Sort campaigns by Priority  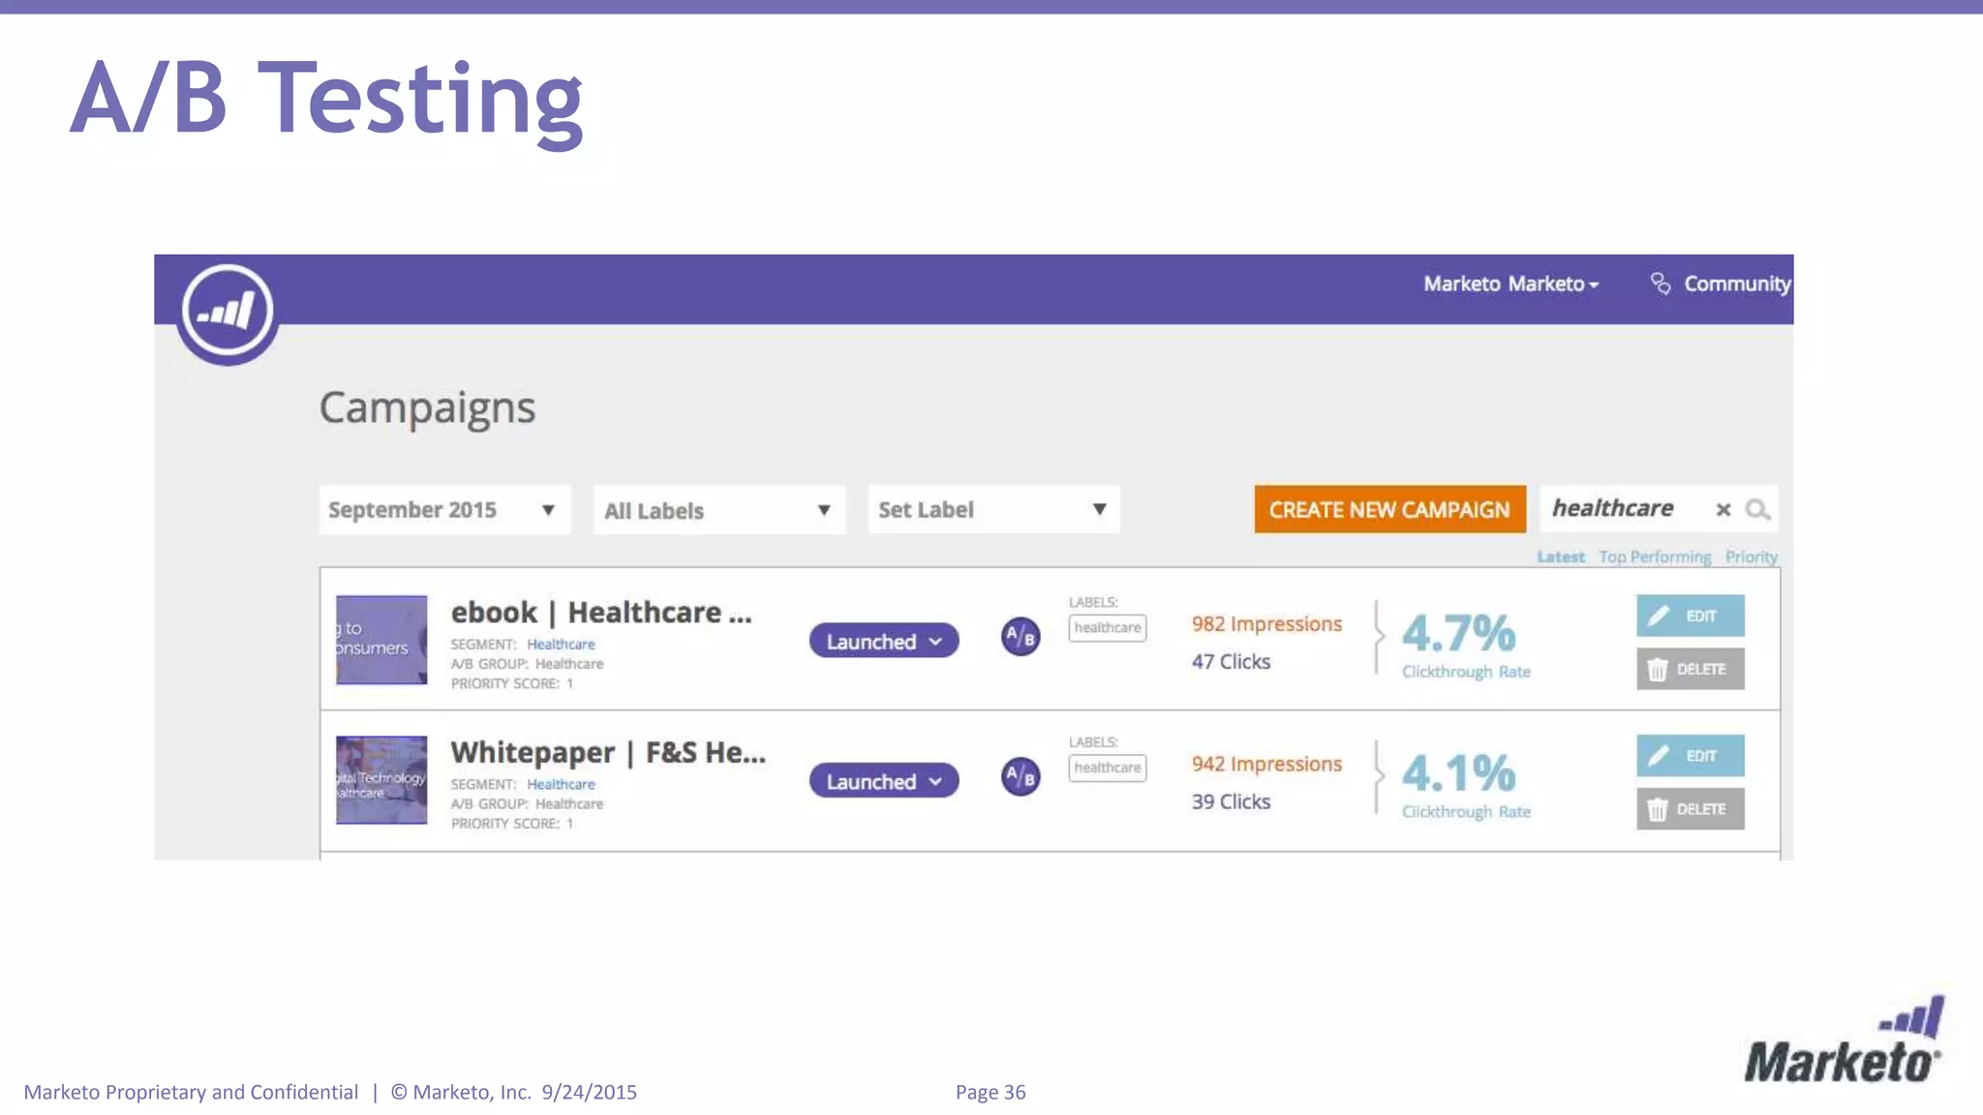(1751, 557)
